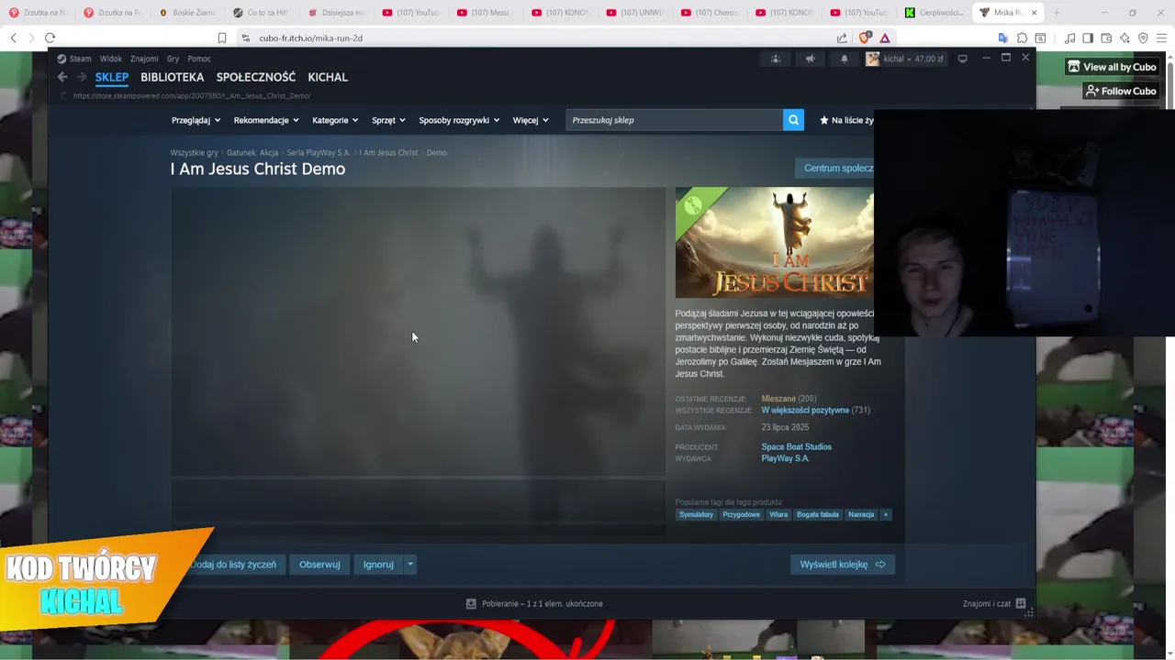The image size is (1175, 660).
Task: Click the browser back arrow
Action: (13, 38)
